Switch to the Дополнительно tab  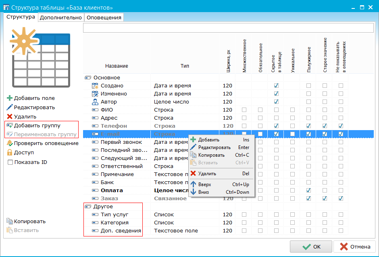point(61,18)
